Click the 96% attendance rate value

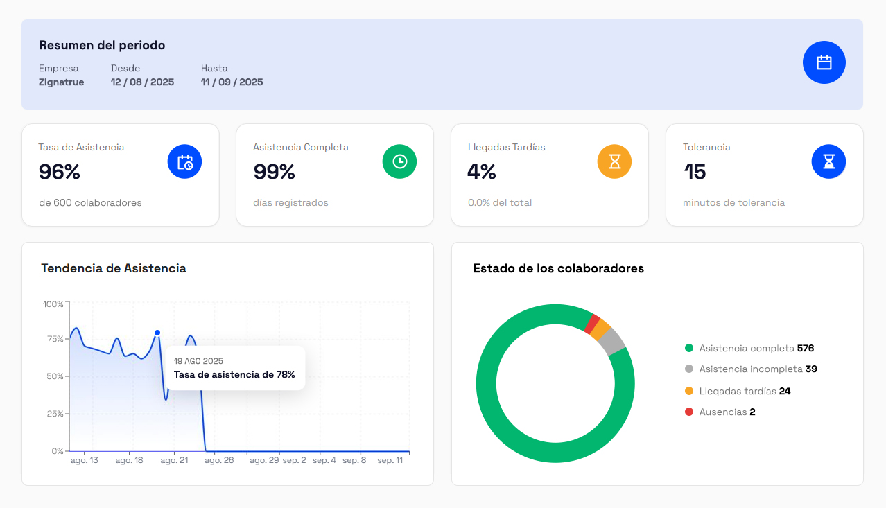coord(60,172)
